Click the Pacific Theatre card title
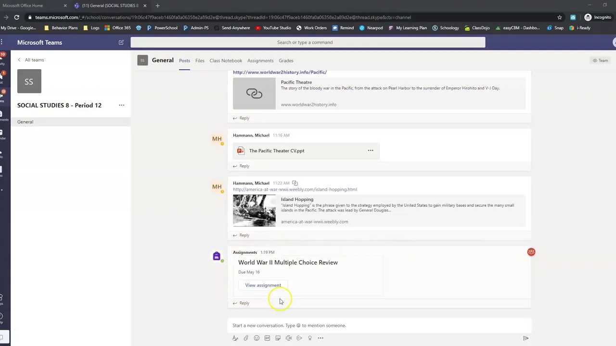This screenshot has width=616, height=346. [296, 82]
